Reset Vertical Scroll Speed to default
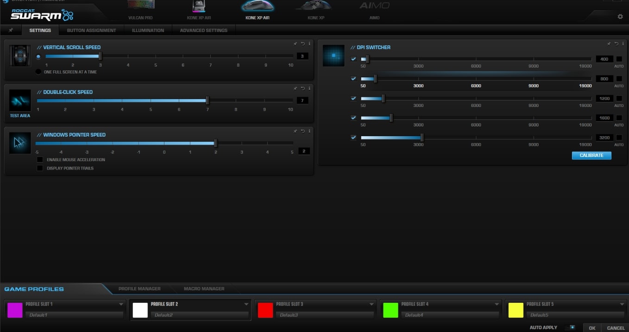The width and height of the screenshot is (629, 332). [302, 44]
